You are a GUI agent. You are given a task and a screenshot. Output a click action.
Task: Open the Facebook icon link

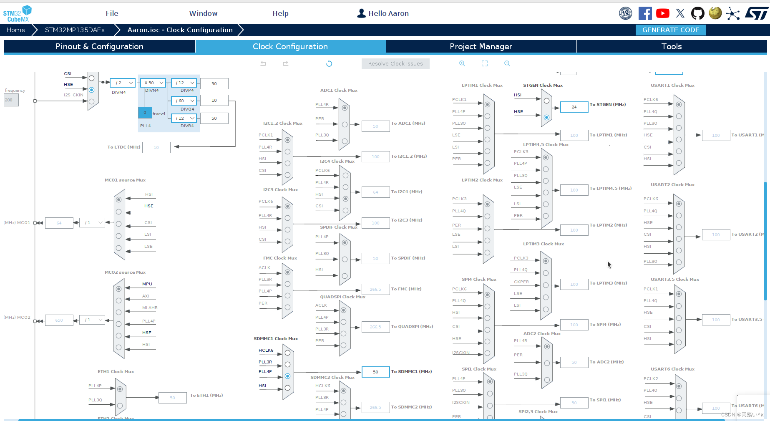(645, 13)
